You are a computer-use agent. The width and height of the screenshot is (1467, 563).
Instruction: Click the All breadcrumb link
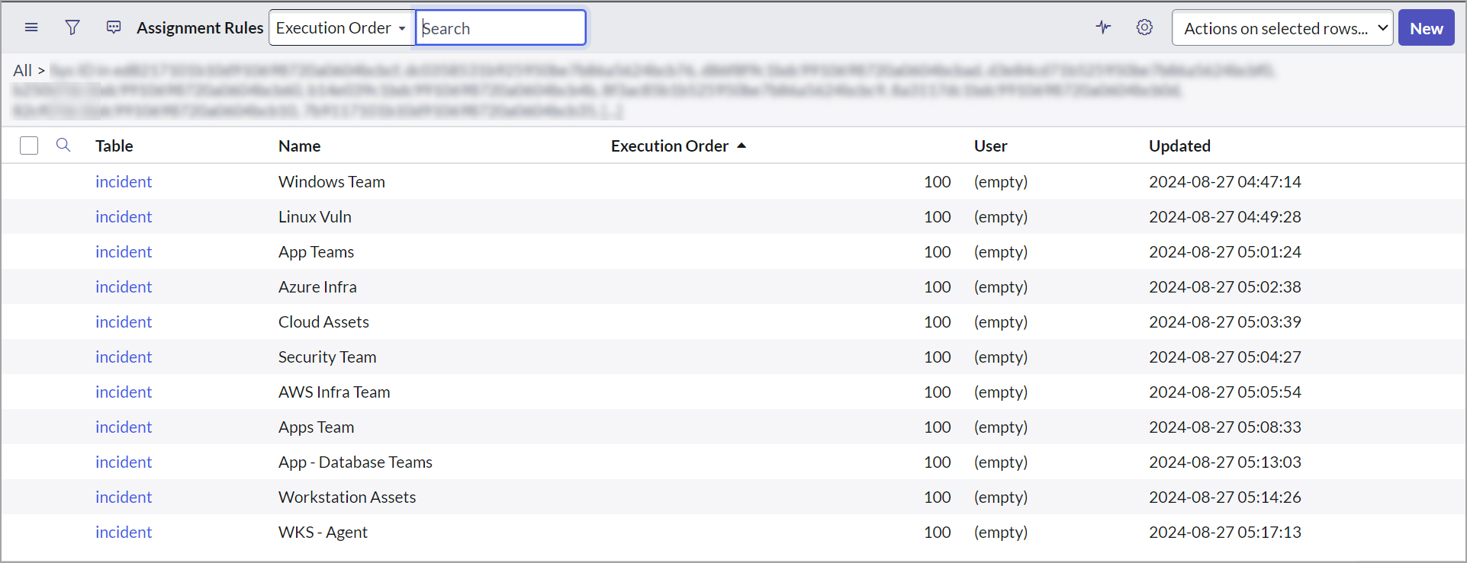click(22, 70)
